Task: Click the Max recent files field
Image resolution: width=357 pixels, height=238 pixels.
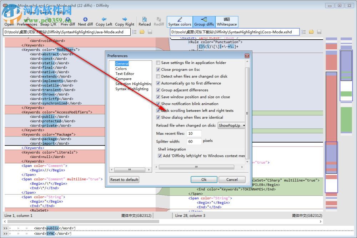Action: [194, 133]
